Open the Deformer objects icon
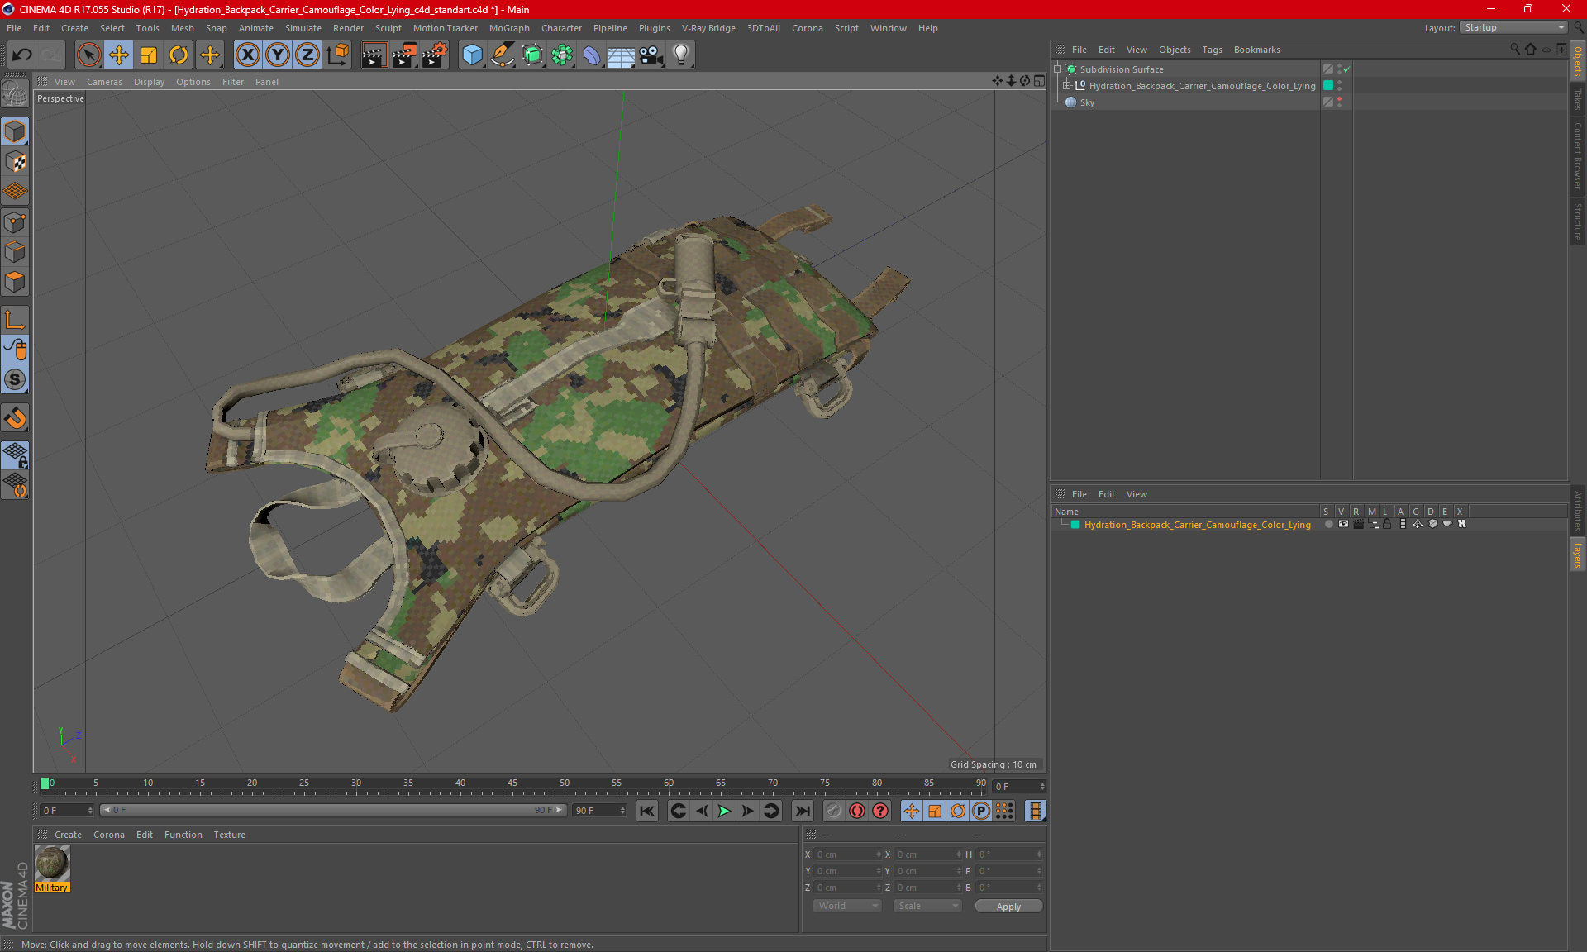The height and width of the screenshot is (952, 1587). point(592,55)
